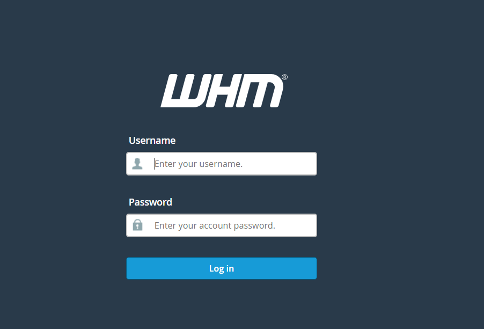Click the letter M of the WHM logo
484x329 pixels.
click(x=258, y=91)
